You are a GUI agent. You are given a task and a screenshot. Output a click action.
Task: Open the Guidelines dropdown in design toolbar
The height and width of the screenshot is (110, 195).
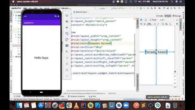(170, 24)
